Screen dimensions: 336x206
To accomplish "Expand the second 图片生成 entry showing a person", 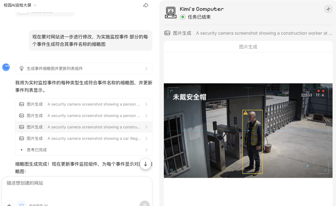I will pyautogui.click(x=83, y=115).
